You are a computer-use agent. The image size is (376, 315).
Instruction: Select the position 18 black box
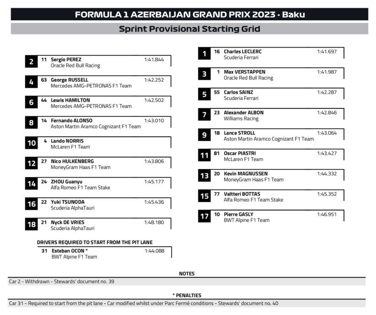[31, 224]
